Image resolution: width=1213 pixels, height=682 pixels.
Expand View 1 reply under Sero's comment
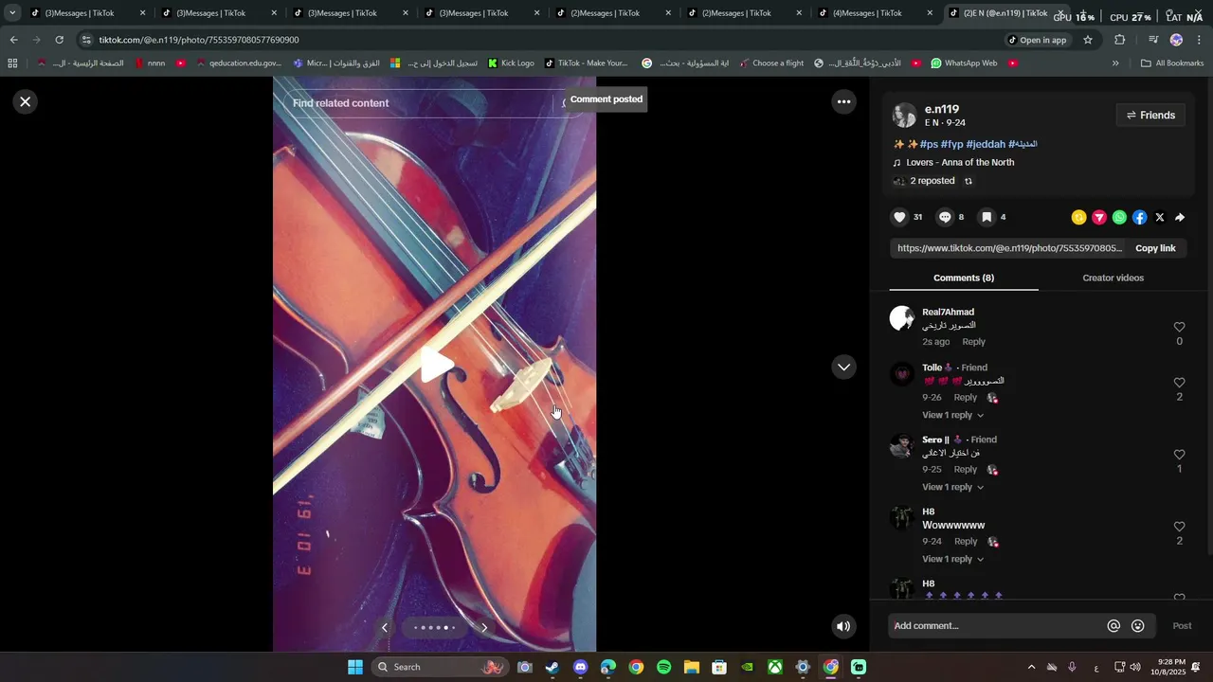pyautogui.click(x=952, y=488)
